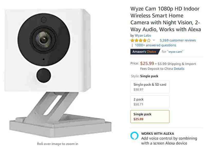Open the Wyze Labs brand link
The width and height of the screenshot is (209, 147).
[x=143, y=36]
